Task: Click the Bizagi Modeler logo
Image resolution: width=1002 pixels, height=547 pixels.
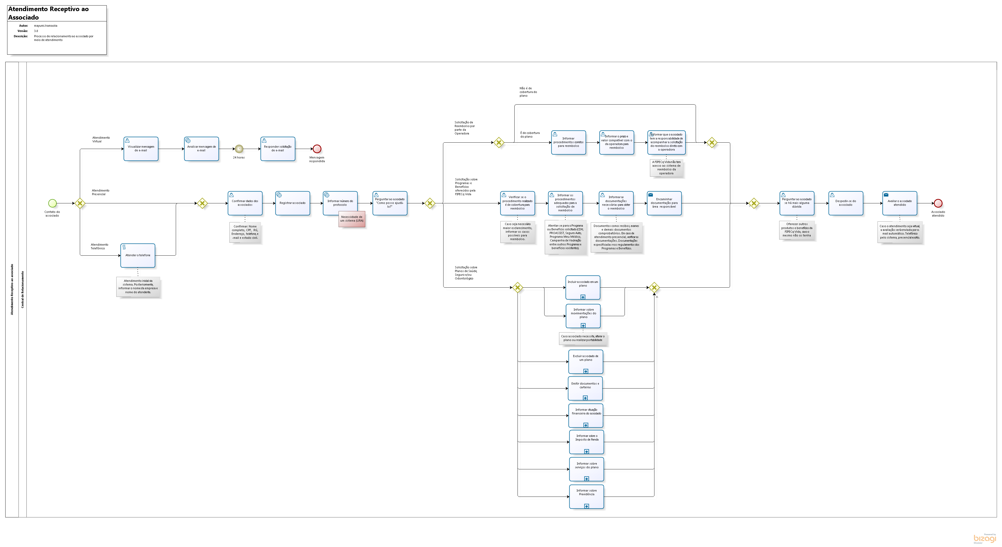Action: pyautogui.click(x=985, y=539)
